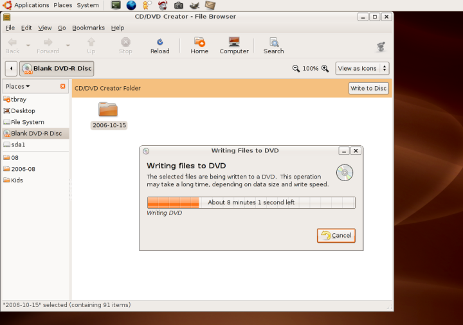This screenshot has height=325, width=463.
Task: Minimize the Writing Files to DVD dialog
Action: coord(344,151)
